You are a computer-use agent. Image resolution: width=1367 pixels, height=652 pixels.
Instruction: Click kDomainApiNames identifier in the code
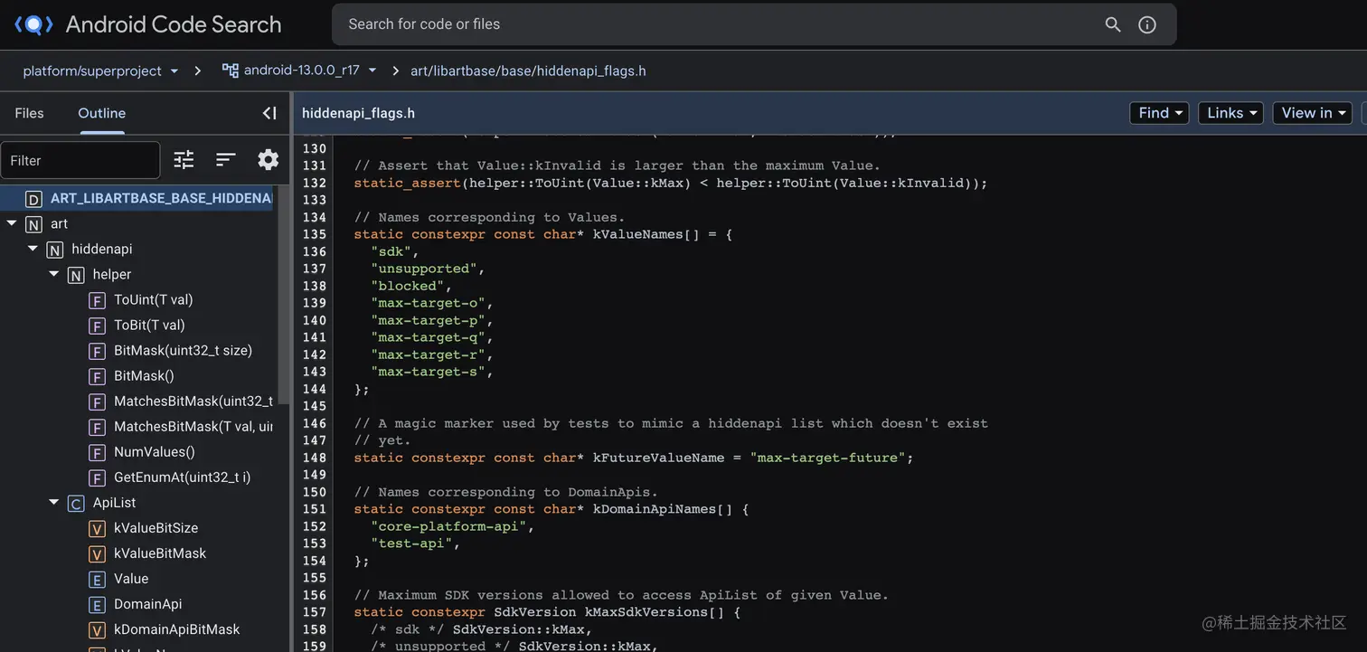(x=655, y=509)
